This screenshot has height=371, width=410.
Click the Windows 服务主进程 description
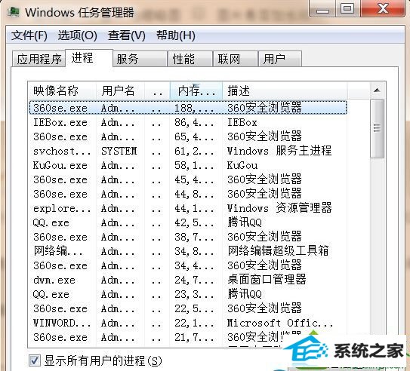coord(279,151)
